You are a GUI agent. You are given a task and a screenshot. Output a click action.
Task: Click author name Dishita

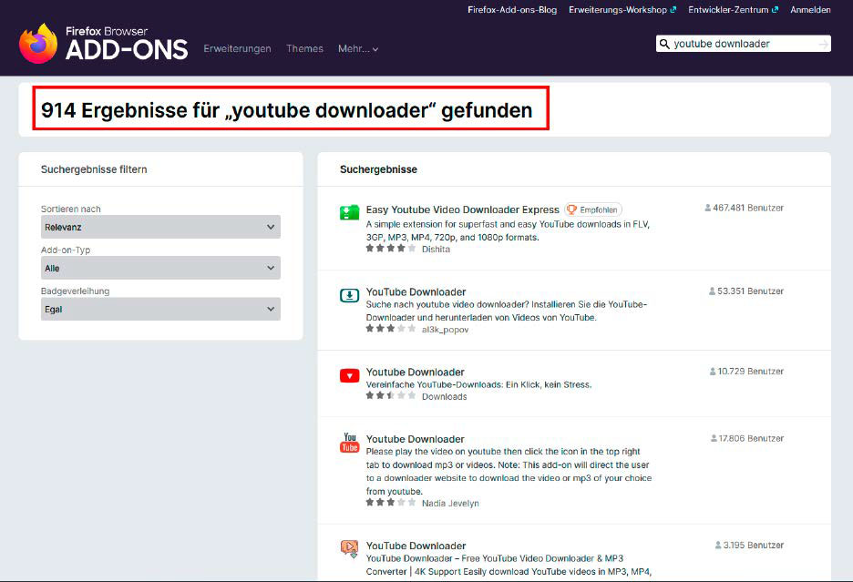pos(436,250)
